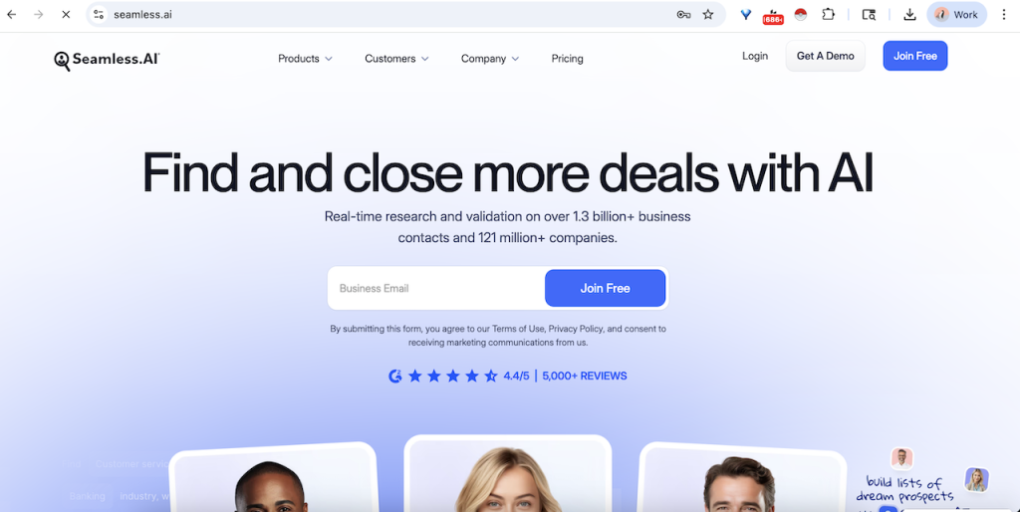The height and width of the screenshot is (512, 1020).
Task: Open the Downloads arrow icon
Action: [910, 14]
